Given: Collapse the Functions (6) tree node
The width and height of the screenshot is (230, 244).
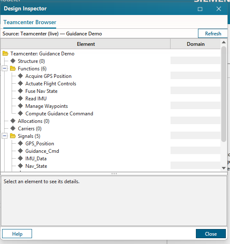Looking at the screenshot, I should coord(5,68).
